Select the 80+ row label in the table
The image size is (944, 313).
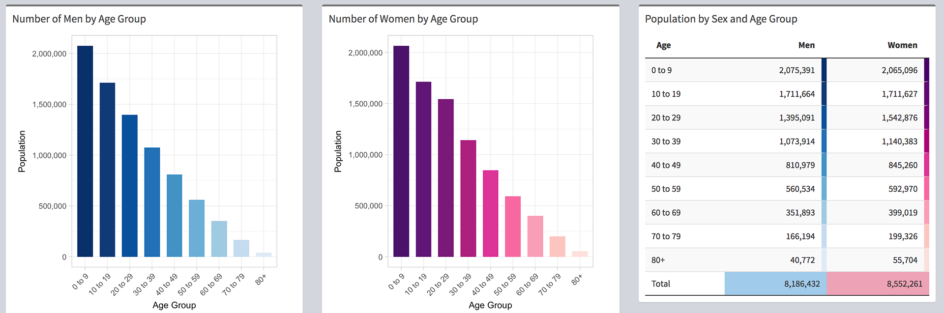coord(658,260)
